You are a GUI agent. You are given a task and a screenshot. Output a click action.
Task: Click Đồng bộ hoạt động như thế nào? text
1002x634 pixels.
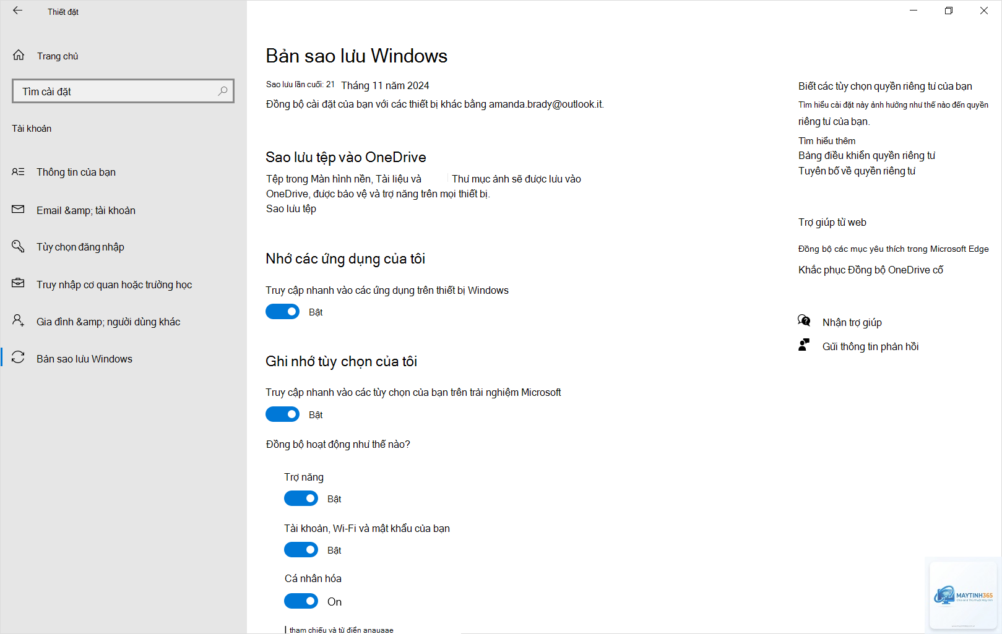(x=338, y=444)
